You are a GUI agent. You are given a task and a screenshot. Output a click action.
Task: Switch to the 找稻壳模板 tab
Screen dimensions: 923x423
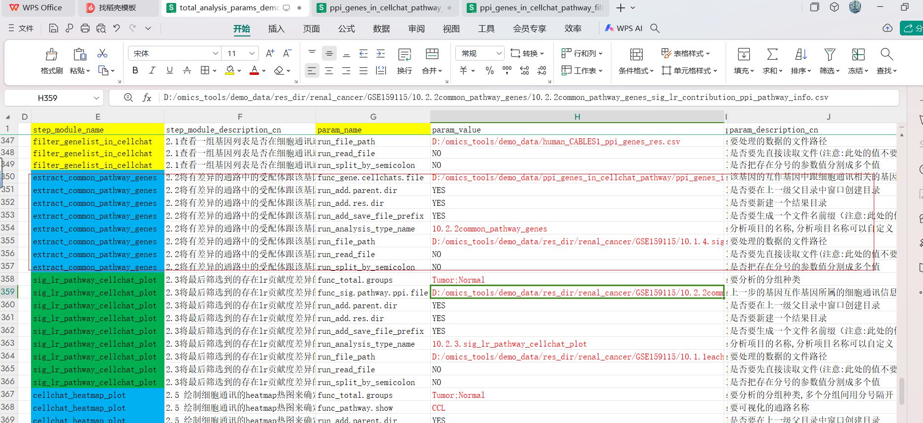point(118,8)
